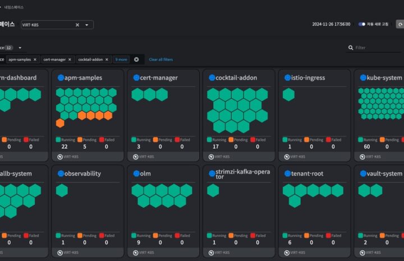The width and height of the screenshot is (404, 261).
Task: Click the cluster icon in cocktail-addon footer
Action: (211, 157)
